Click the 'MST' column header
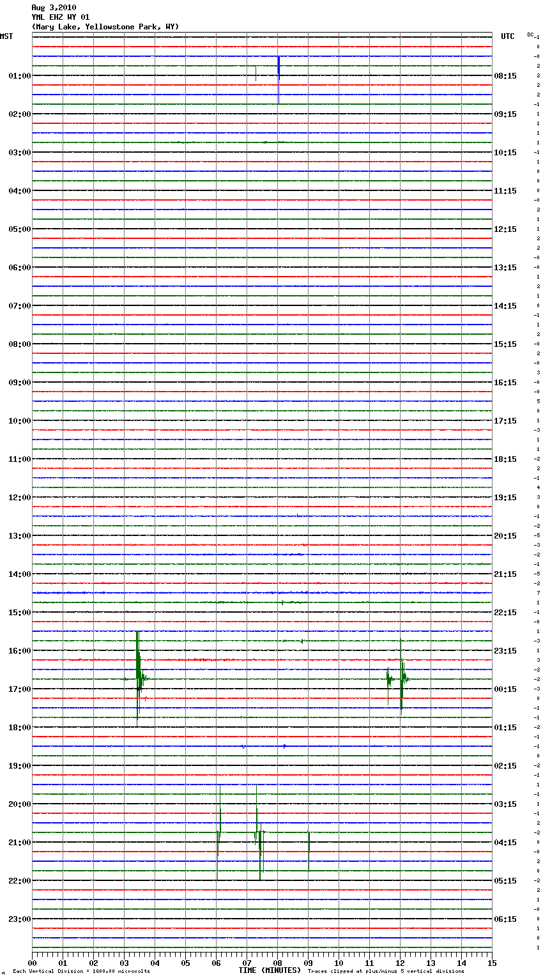The image size is (543, 980). tap(6, 36)
